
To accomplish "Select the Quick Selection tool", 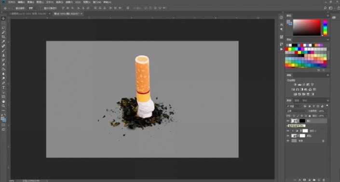I will point(3,32).
